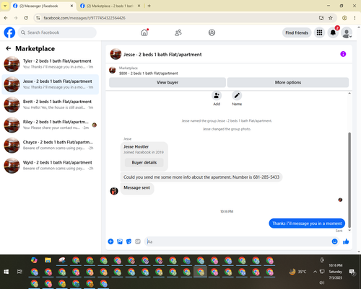The width and height of the screenshot is (361, 289).
Task: Open the Home feed icon
Action: click(x=144, y=32)
